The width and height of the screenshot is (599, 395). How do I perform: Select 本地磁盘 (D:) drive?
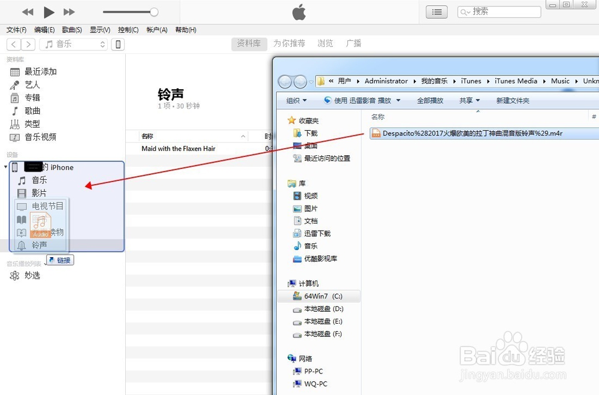[323, 309]
